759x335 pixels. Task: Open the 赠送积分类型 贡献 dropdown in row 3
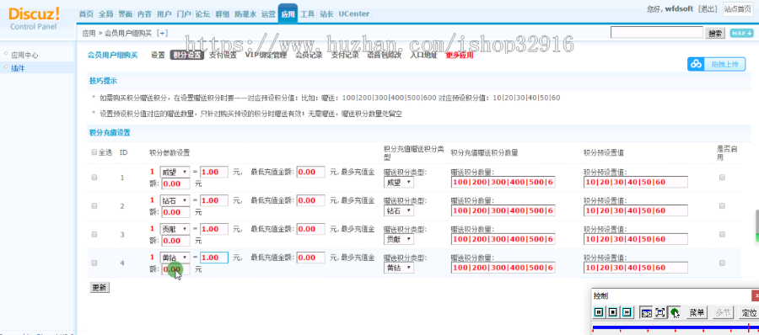399,240
